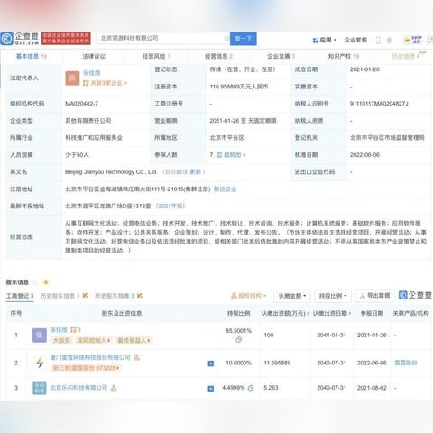Open the 趋势图 insured-count link
Screen dimensions: 433x433
point(231,155)
